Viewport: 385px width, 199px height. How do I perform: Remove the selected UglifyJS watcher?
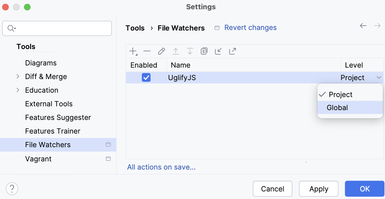tap(147, 51)
